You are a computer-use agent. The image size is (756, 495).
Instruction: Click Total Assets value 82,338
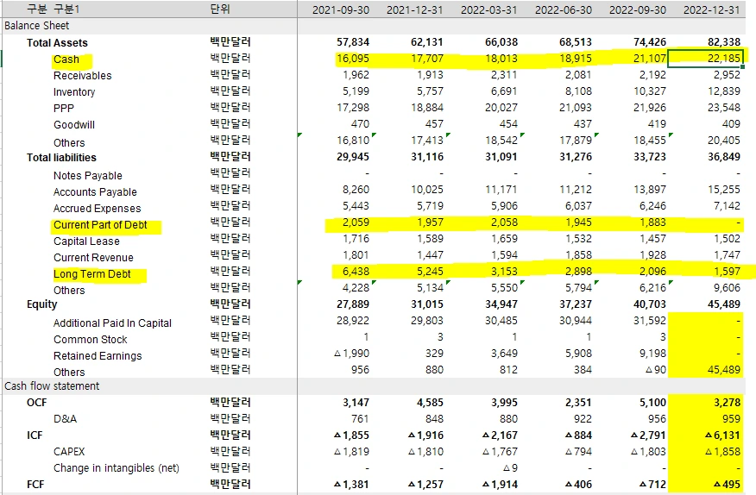pyautogui.click(x=724, y=42)
